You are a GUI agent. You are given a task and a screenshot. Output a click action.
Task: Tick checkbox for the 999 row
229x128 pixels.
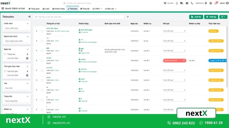click(42, 51)
